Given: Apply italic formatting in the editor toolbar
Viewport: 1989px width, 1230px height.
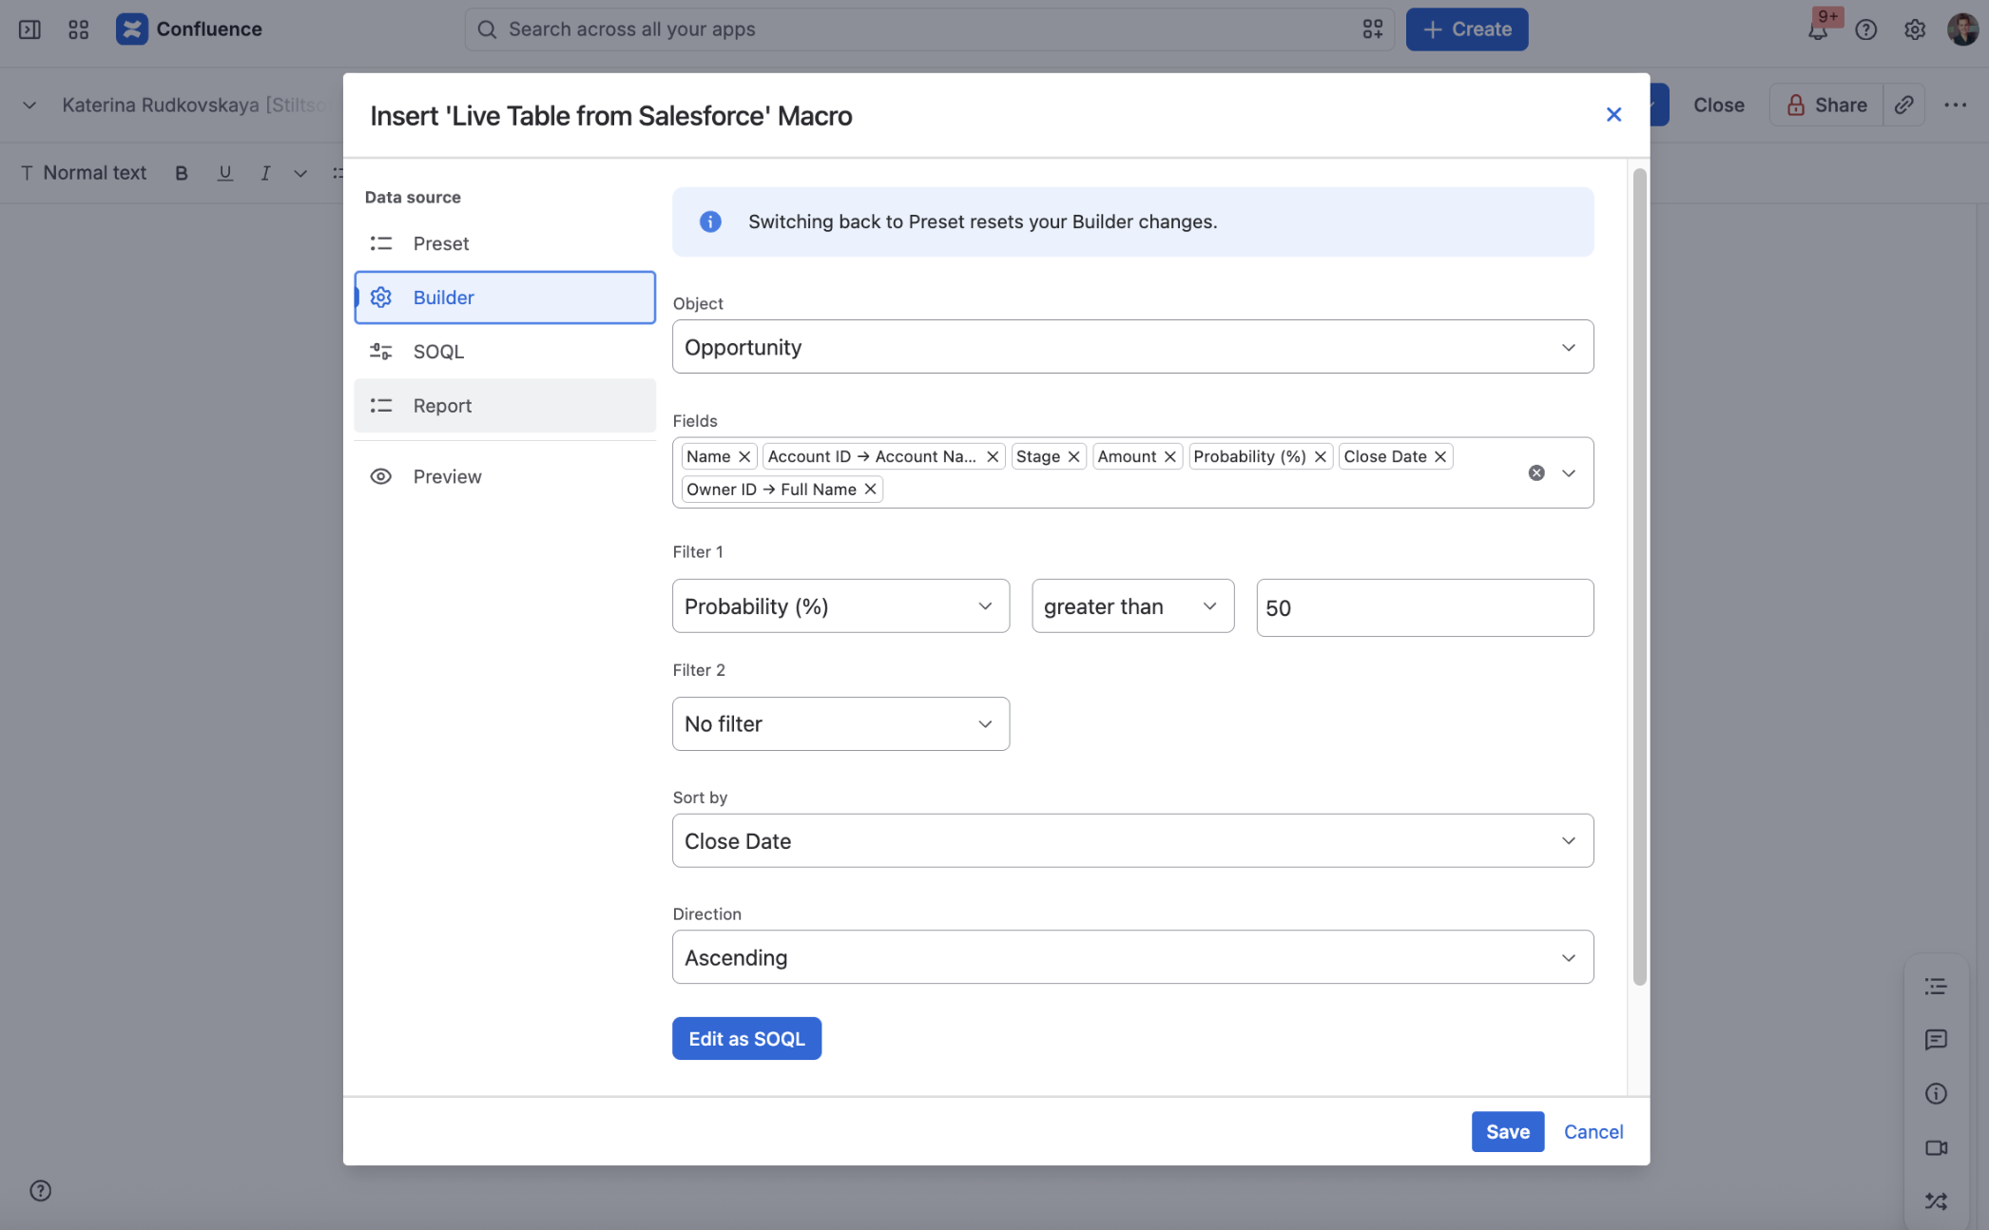Looking at the screenshot, I should (265, 173).
